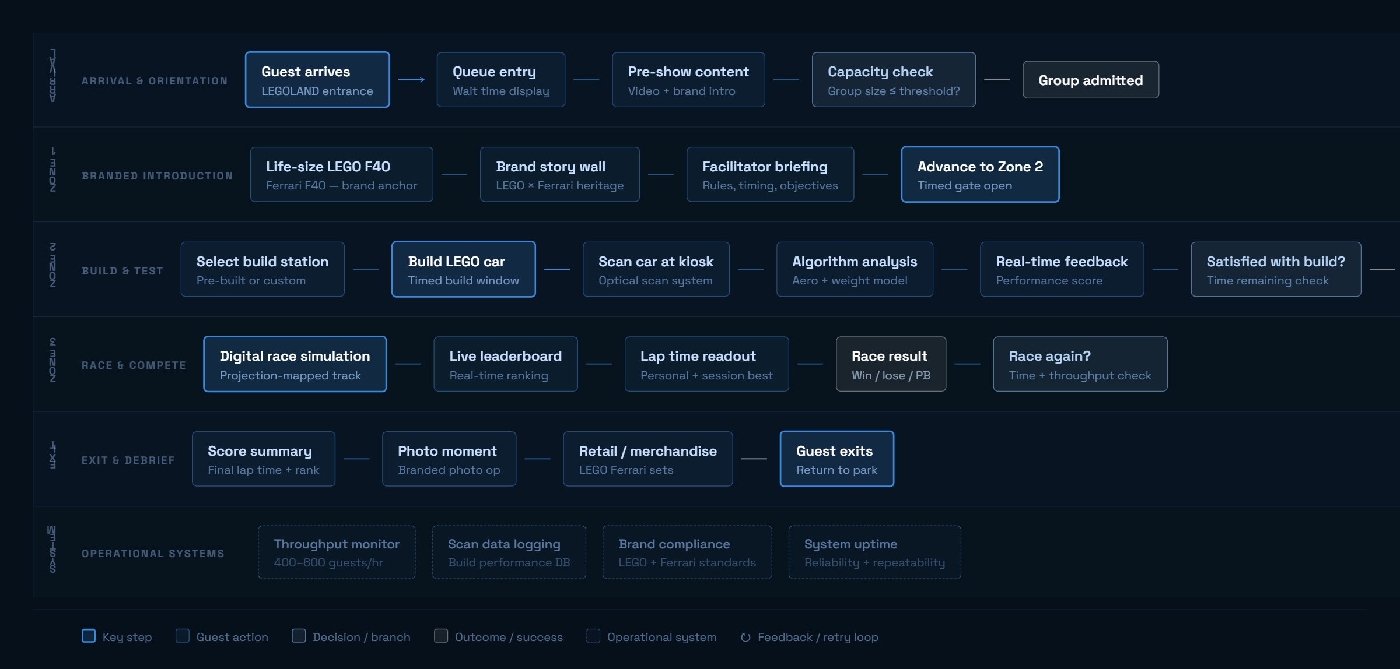This screenshot has height=669, width=1400.
Task: Click the Throughput monitor system box
Action: pyautogui.click(x=337, y=552)
